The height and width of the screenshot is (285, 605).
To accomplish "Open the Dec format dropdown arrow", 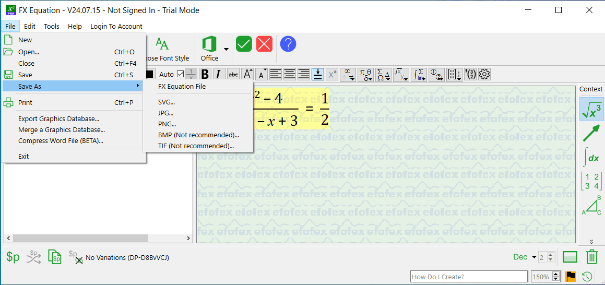I will pyautogui.click(x=534, y=257).
